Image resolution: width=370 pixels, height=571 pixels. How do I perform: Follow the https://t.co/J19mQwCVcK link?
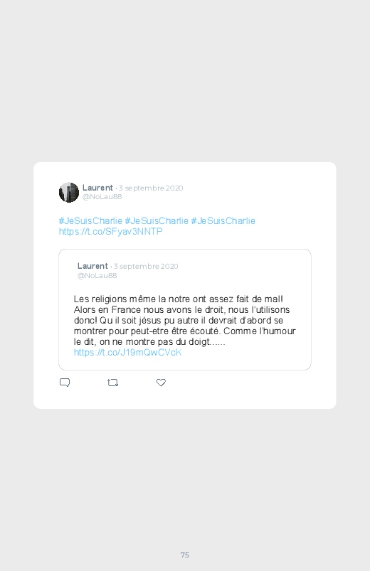[127, 352]
